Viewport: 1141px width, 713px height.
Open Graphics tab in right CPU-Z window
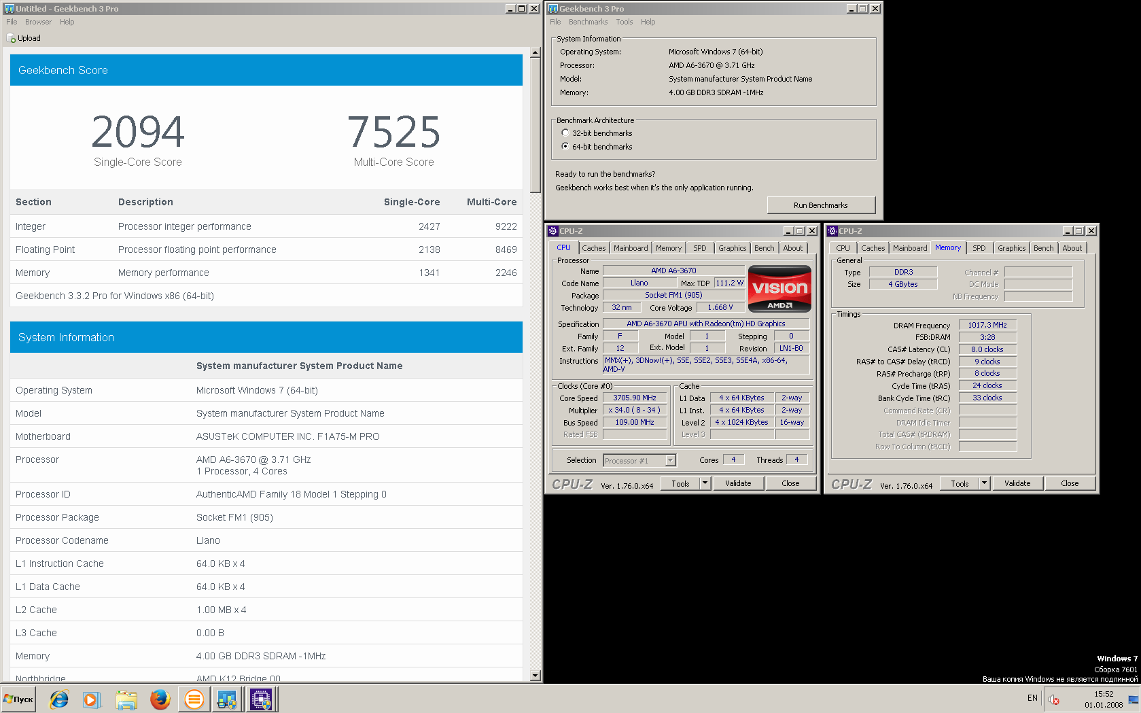(x=1011, y=248)
